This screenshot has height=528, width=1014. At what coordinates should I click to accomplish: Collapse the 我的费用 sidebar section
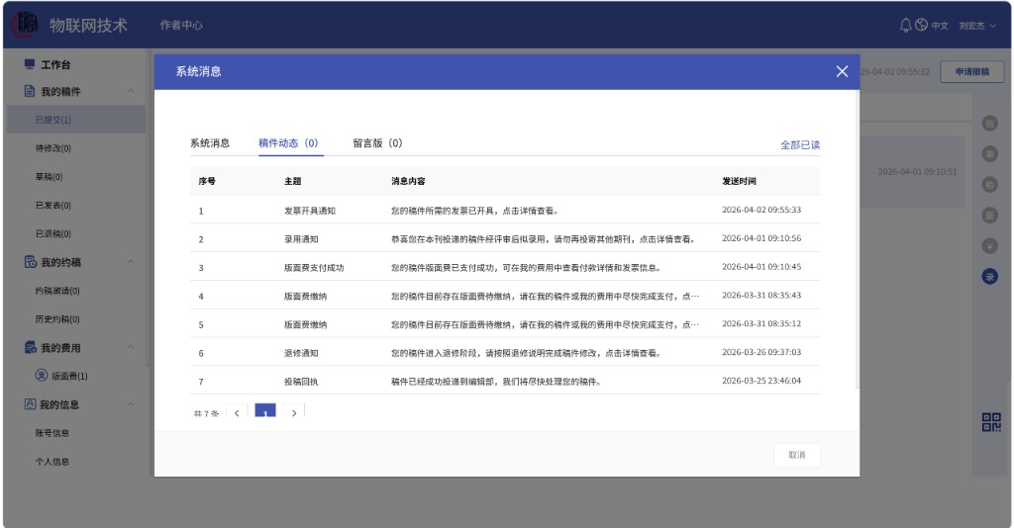[131, 348]
